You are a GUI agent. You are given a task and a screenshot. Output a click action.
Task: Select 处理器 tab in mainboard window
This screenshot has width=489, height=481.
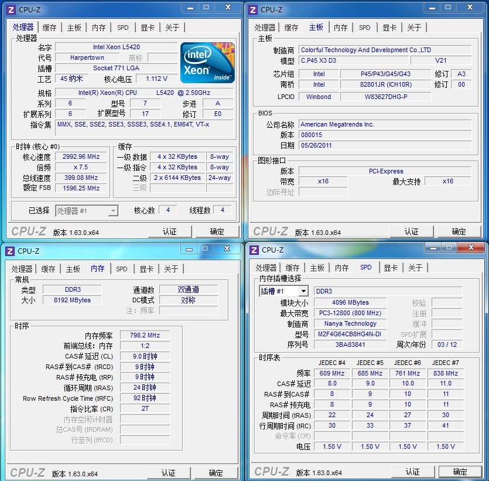point(265,28)
